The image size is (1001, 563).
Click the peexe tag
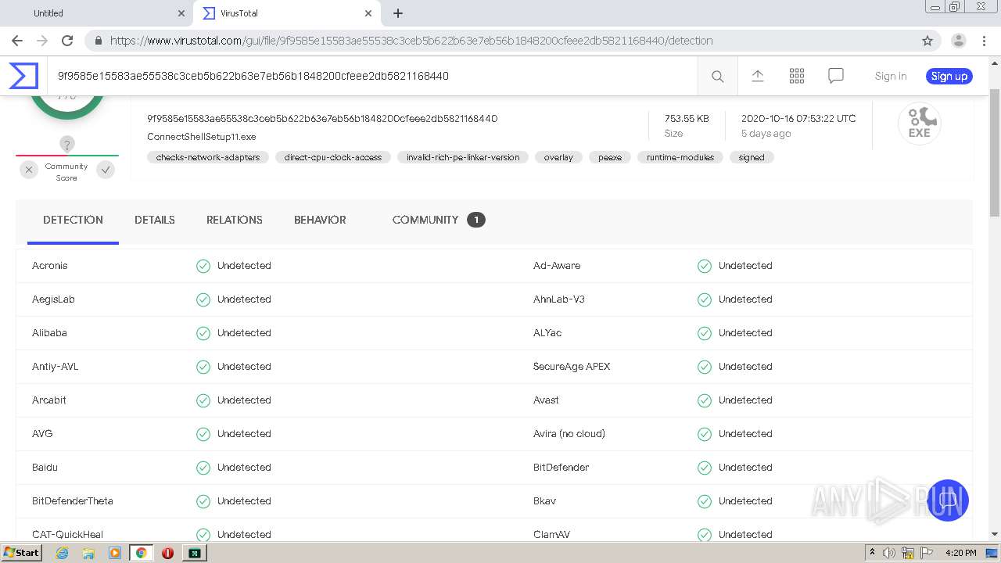coord(610,157)
